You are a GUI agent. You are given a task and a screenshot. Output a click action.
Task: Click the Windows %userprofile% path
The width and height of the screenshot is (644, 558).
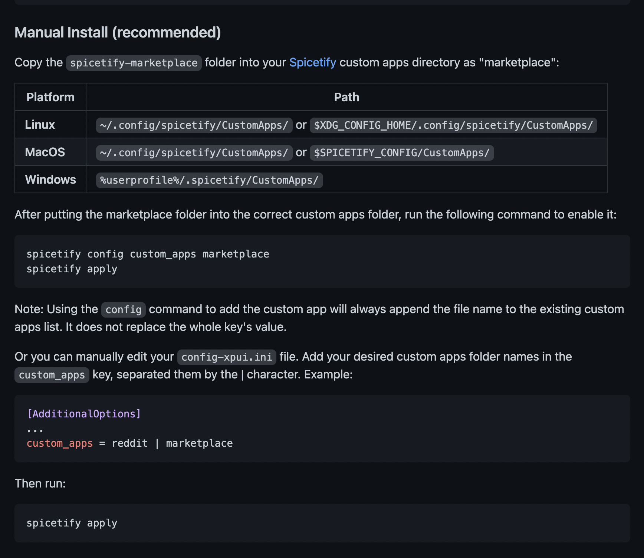[x=209, y=180]
